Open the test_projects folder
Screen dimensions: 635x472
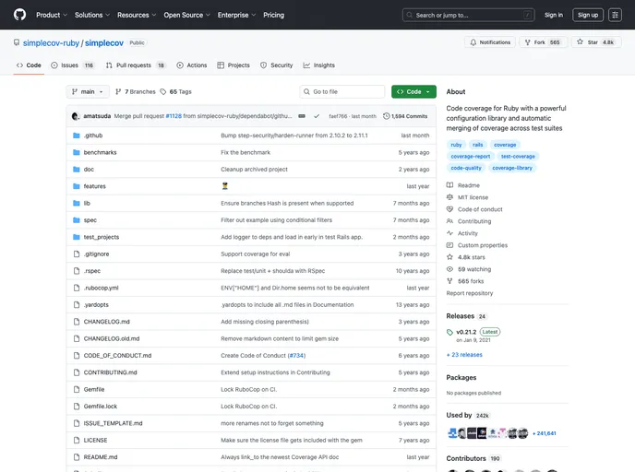102,237
